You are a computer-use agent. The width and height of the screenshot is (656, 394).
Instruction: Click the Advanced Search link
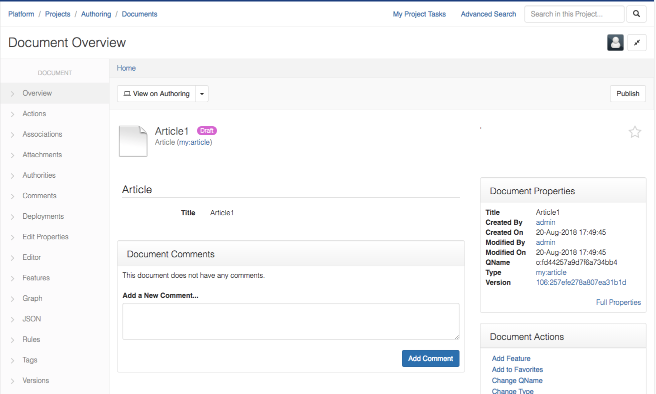coord(488,14)
